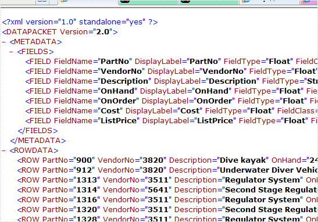318x222 pixels.
Task: Select DisplayLabel value "ListPrice"
Action: point(215,121)
